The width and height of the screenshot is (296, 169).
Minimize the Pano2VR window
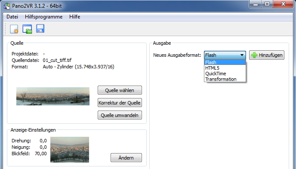pos(256,4)
